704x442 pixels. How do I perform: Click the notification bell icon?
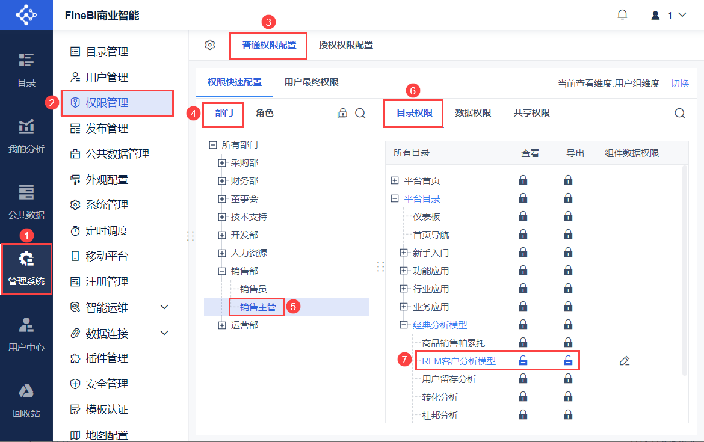pyautogui.click(x=623, y=15)
